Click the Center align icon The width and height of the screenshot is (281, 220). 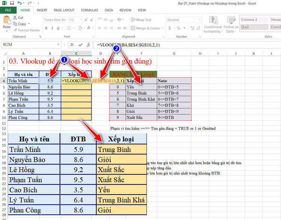(x=106, y=28)
